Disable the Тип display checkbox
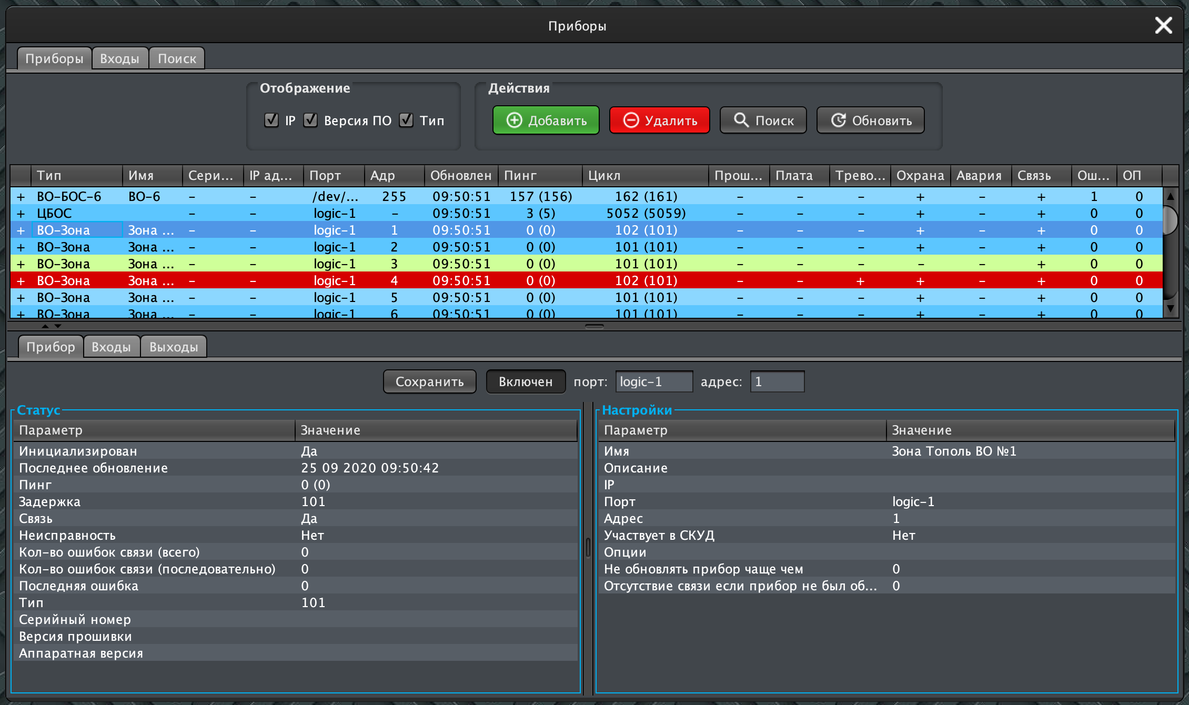 click(406, 120)
